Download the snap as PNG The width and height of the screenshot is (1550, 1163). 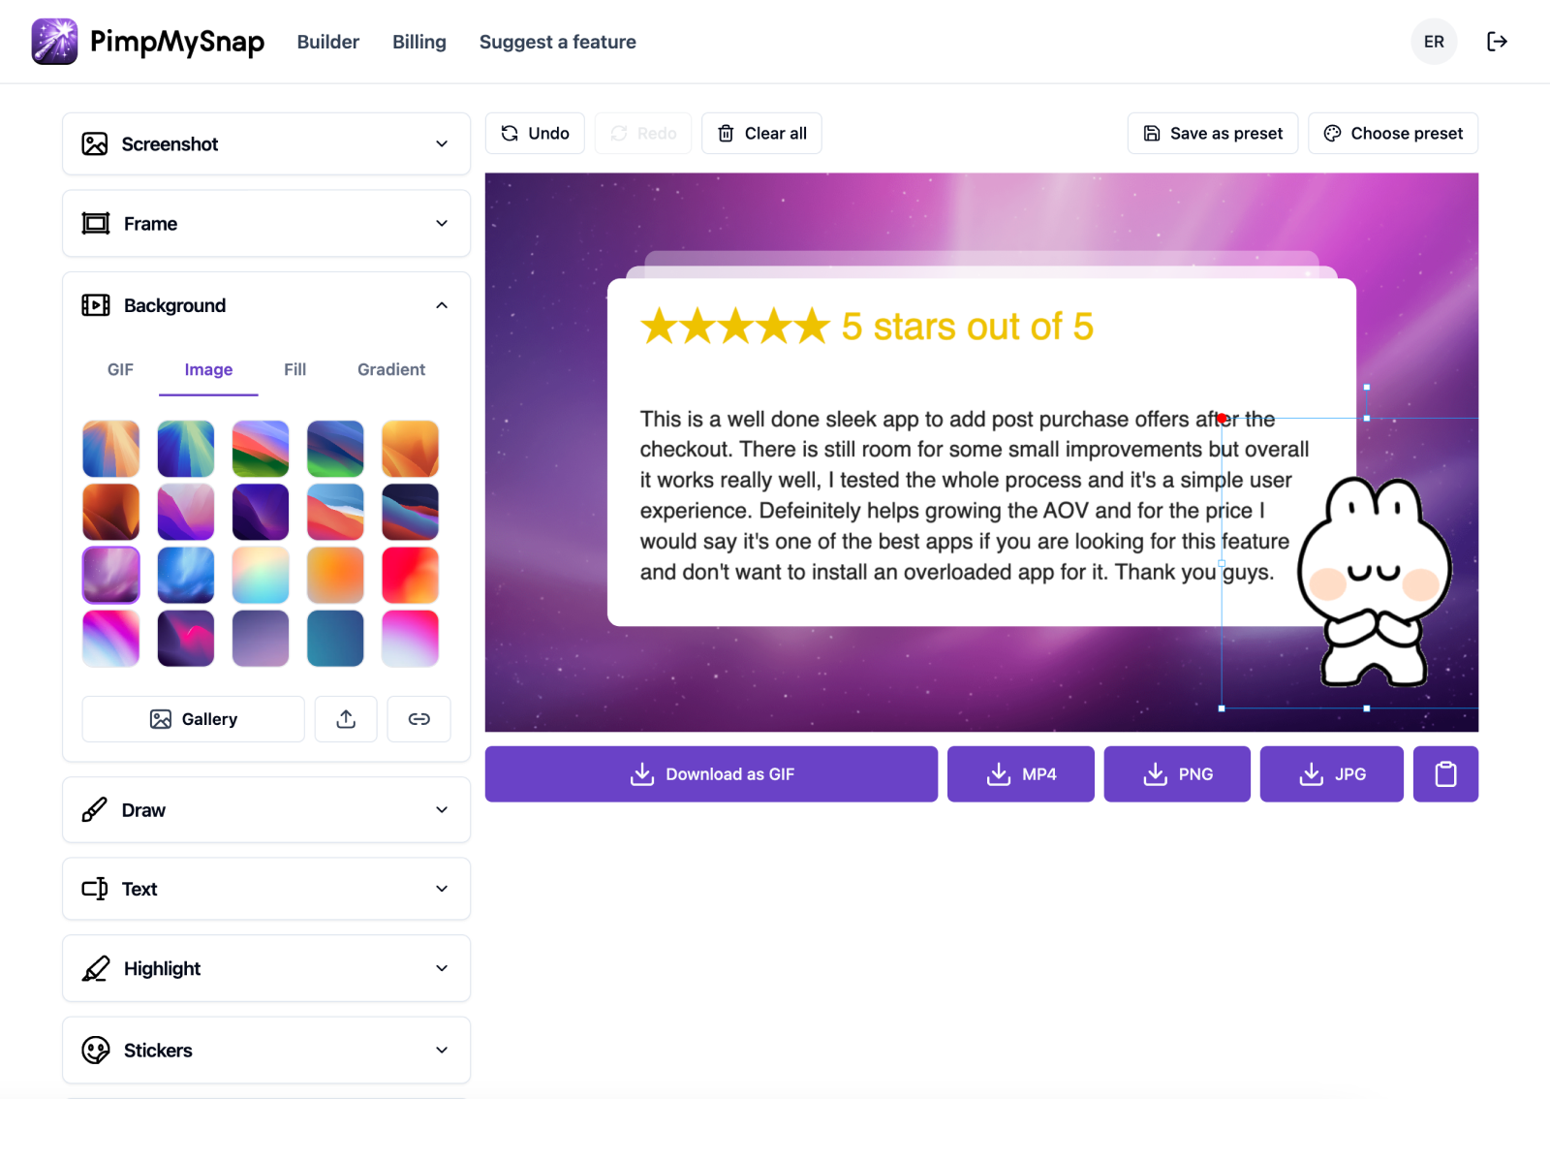pos(1176,773)
